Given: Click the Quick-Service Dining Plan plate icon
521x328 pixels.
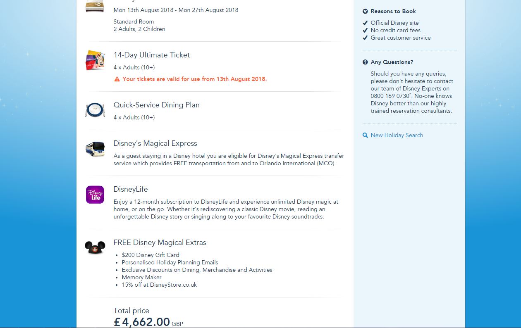Looking at the screenshot, I should coord(95,110).
